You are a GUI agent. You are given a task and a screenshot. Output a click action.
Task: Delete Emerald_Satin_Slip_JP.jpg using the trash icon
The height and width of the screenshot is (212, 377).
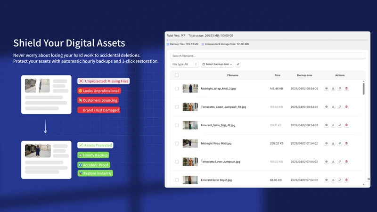346,125
